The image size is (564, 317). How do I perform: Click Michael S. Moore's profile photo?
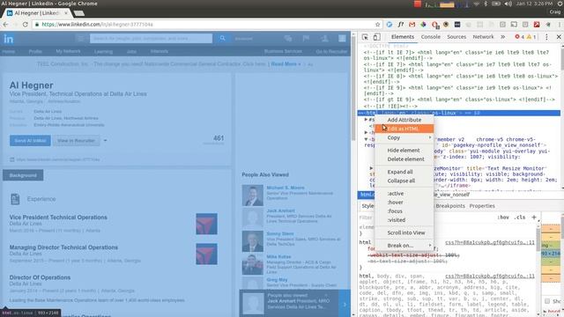253,195
